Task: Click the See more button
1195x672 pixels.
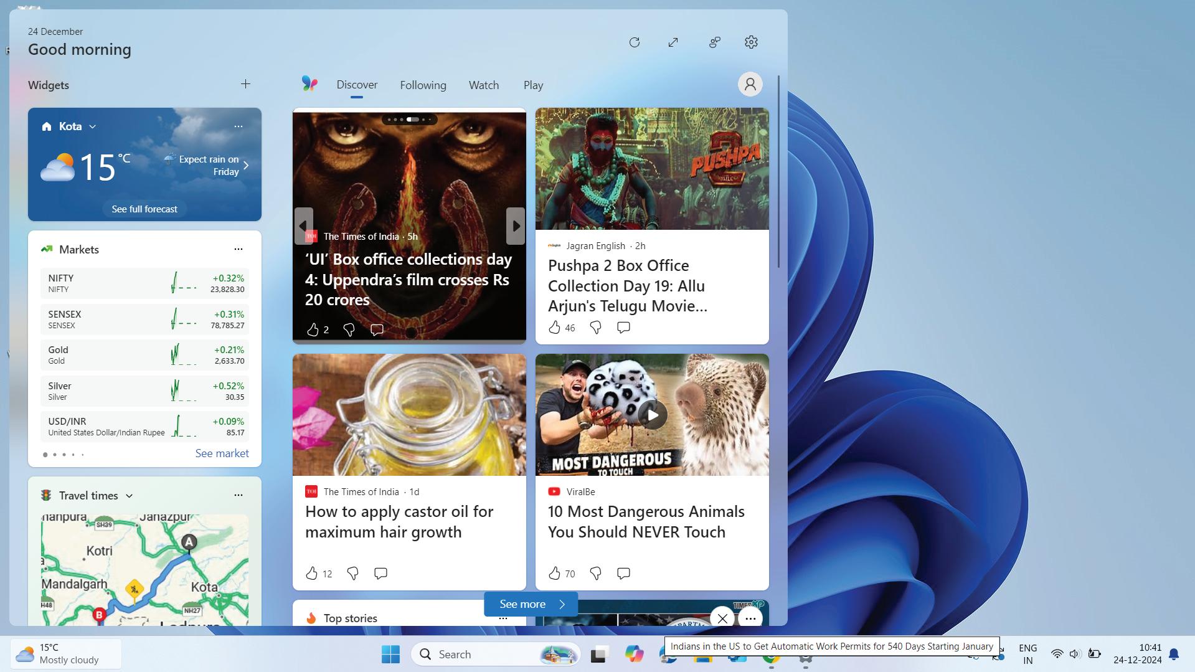Action: click(x=531, y=604)
